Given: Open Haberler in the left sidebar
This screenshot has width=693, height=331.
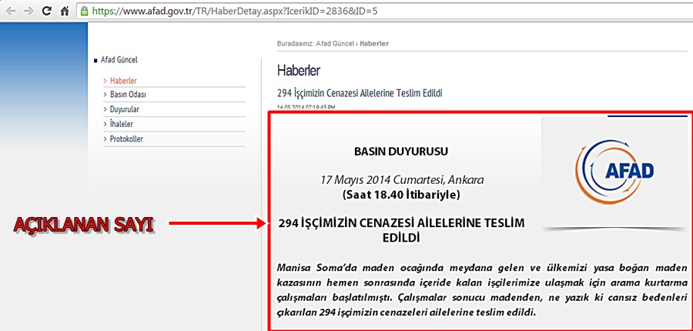Looking at the screenshot, I should (x=123, y=81).
